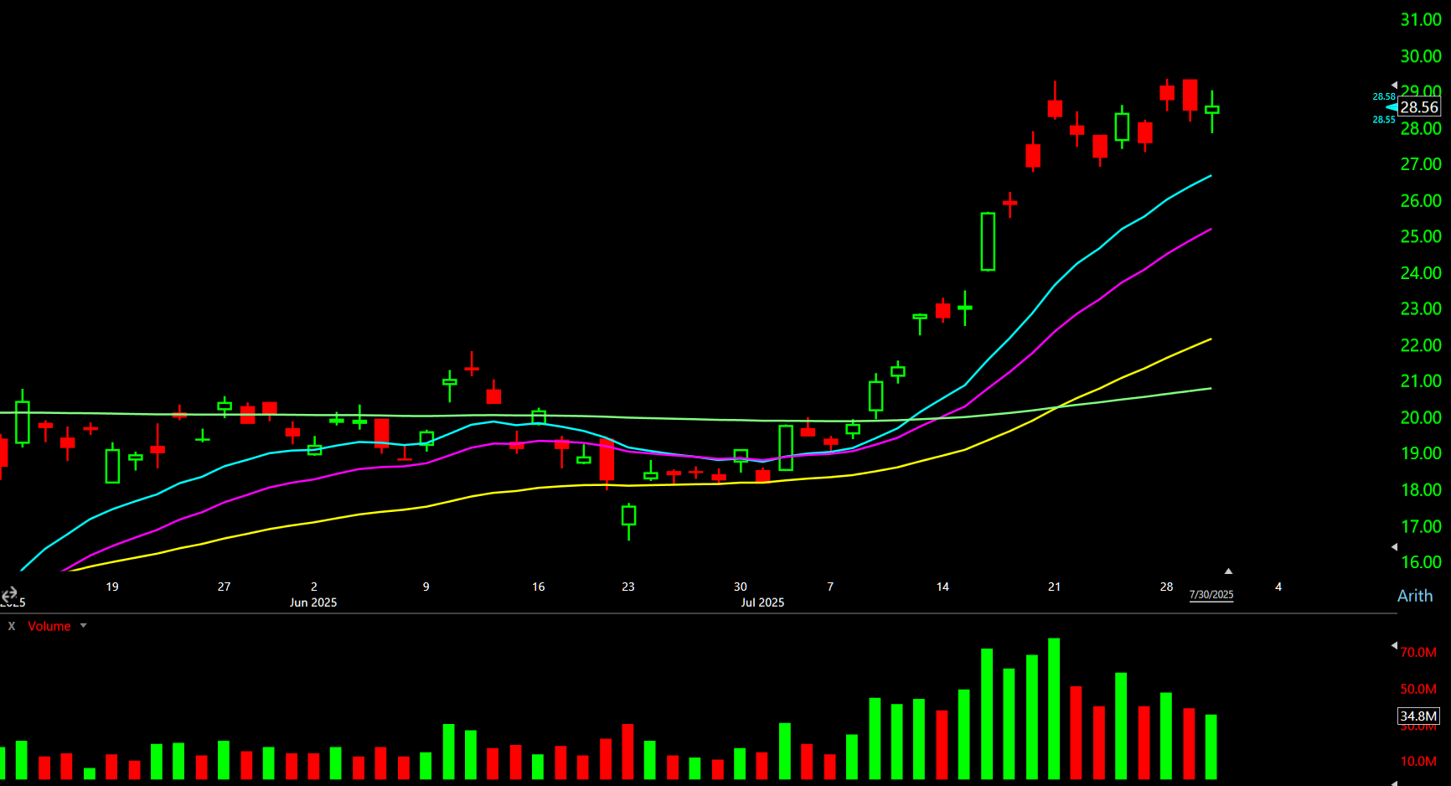The height and width of the screenshot is (786, 1451).
Task: Click the gray arrow beside the 70.0M volume
Action: 1394,645
